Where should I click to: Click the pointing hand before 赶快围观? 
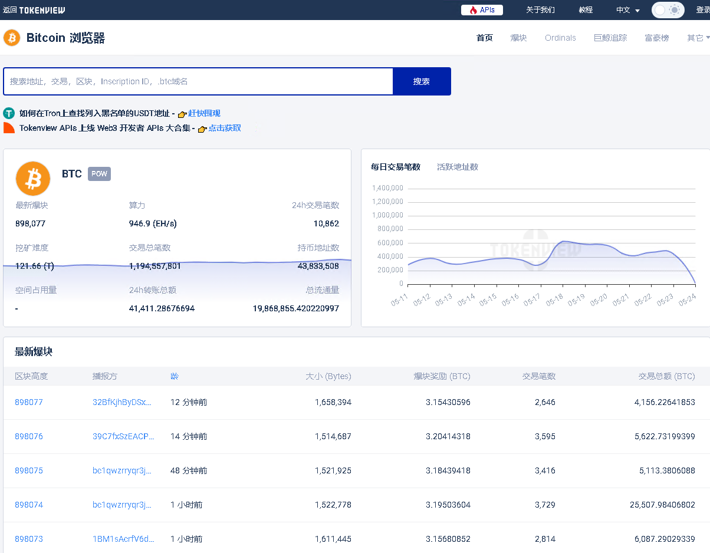pyautogui.click(x=182, y=114)
